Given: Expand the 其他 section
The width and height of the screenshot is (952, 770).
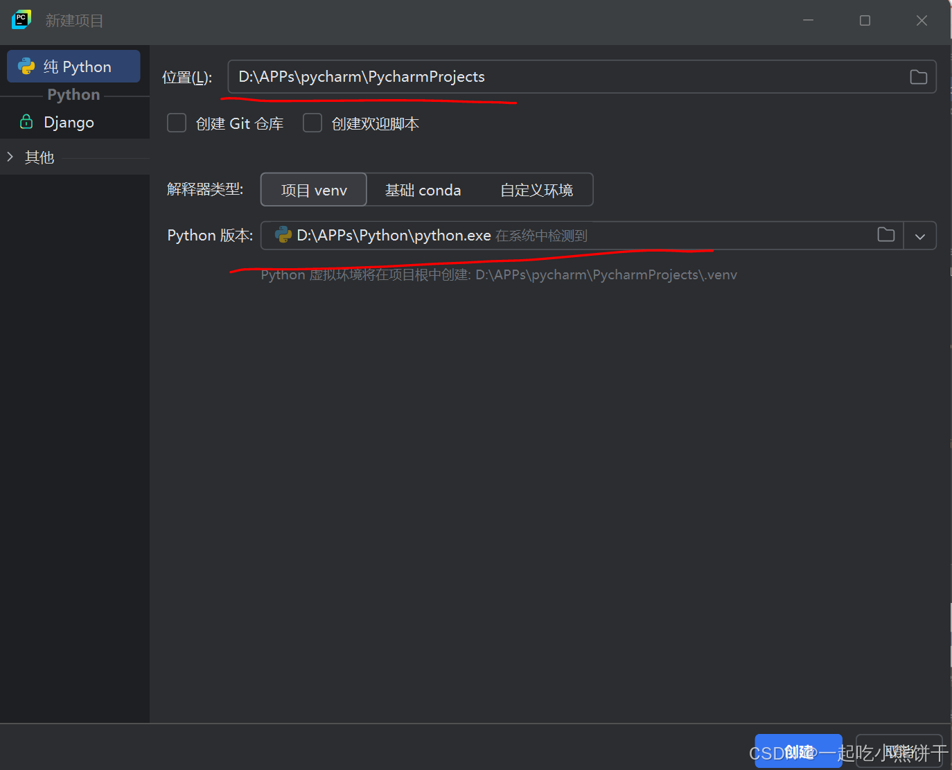Looking at the screenshot, I should pos(39,157).
